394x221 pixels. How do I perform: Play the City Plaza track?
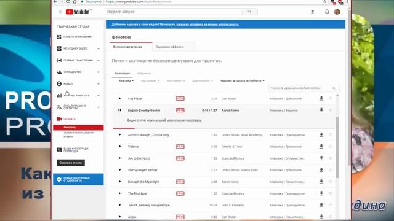119,98
